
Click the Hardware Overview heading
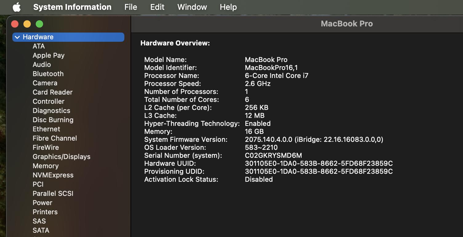pos(175,43)
